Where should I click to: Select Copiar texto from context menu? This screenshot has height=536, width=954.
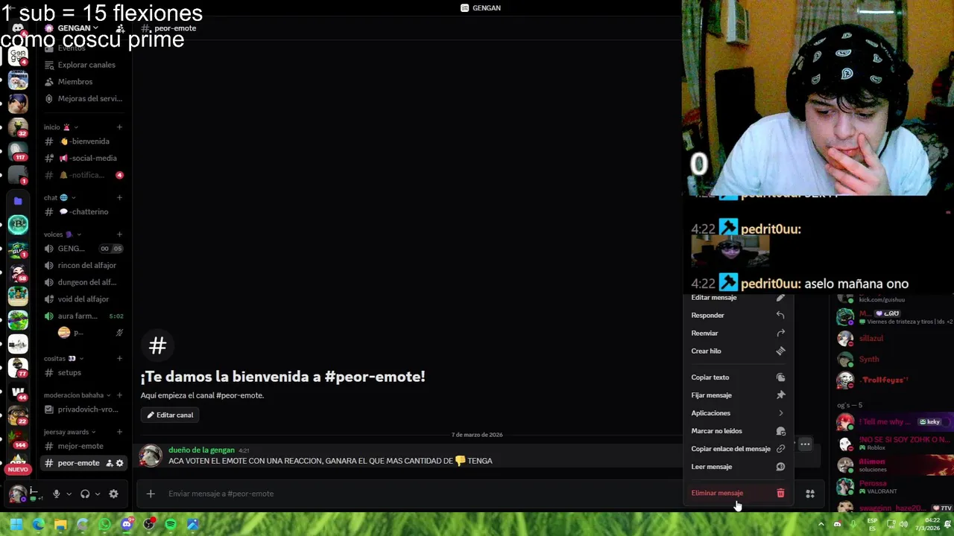tap(739, 377)
